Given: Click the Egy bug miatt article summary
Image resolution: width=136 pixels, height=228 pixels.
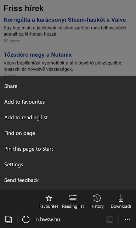Looking at the screenshot, I should (x=65, y=31).
